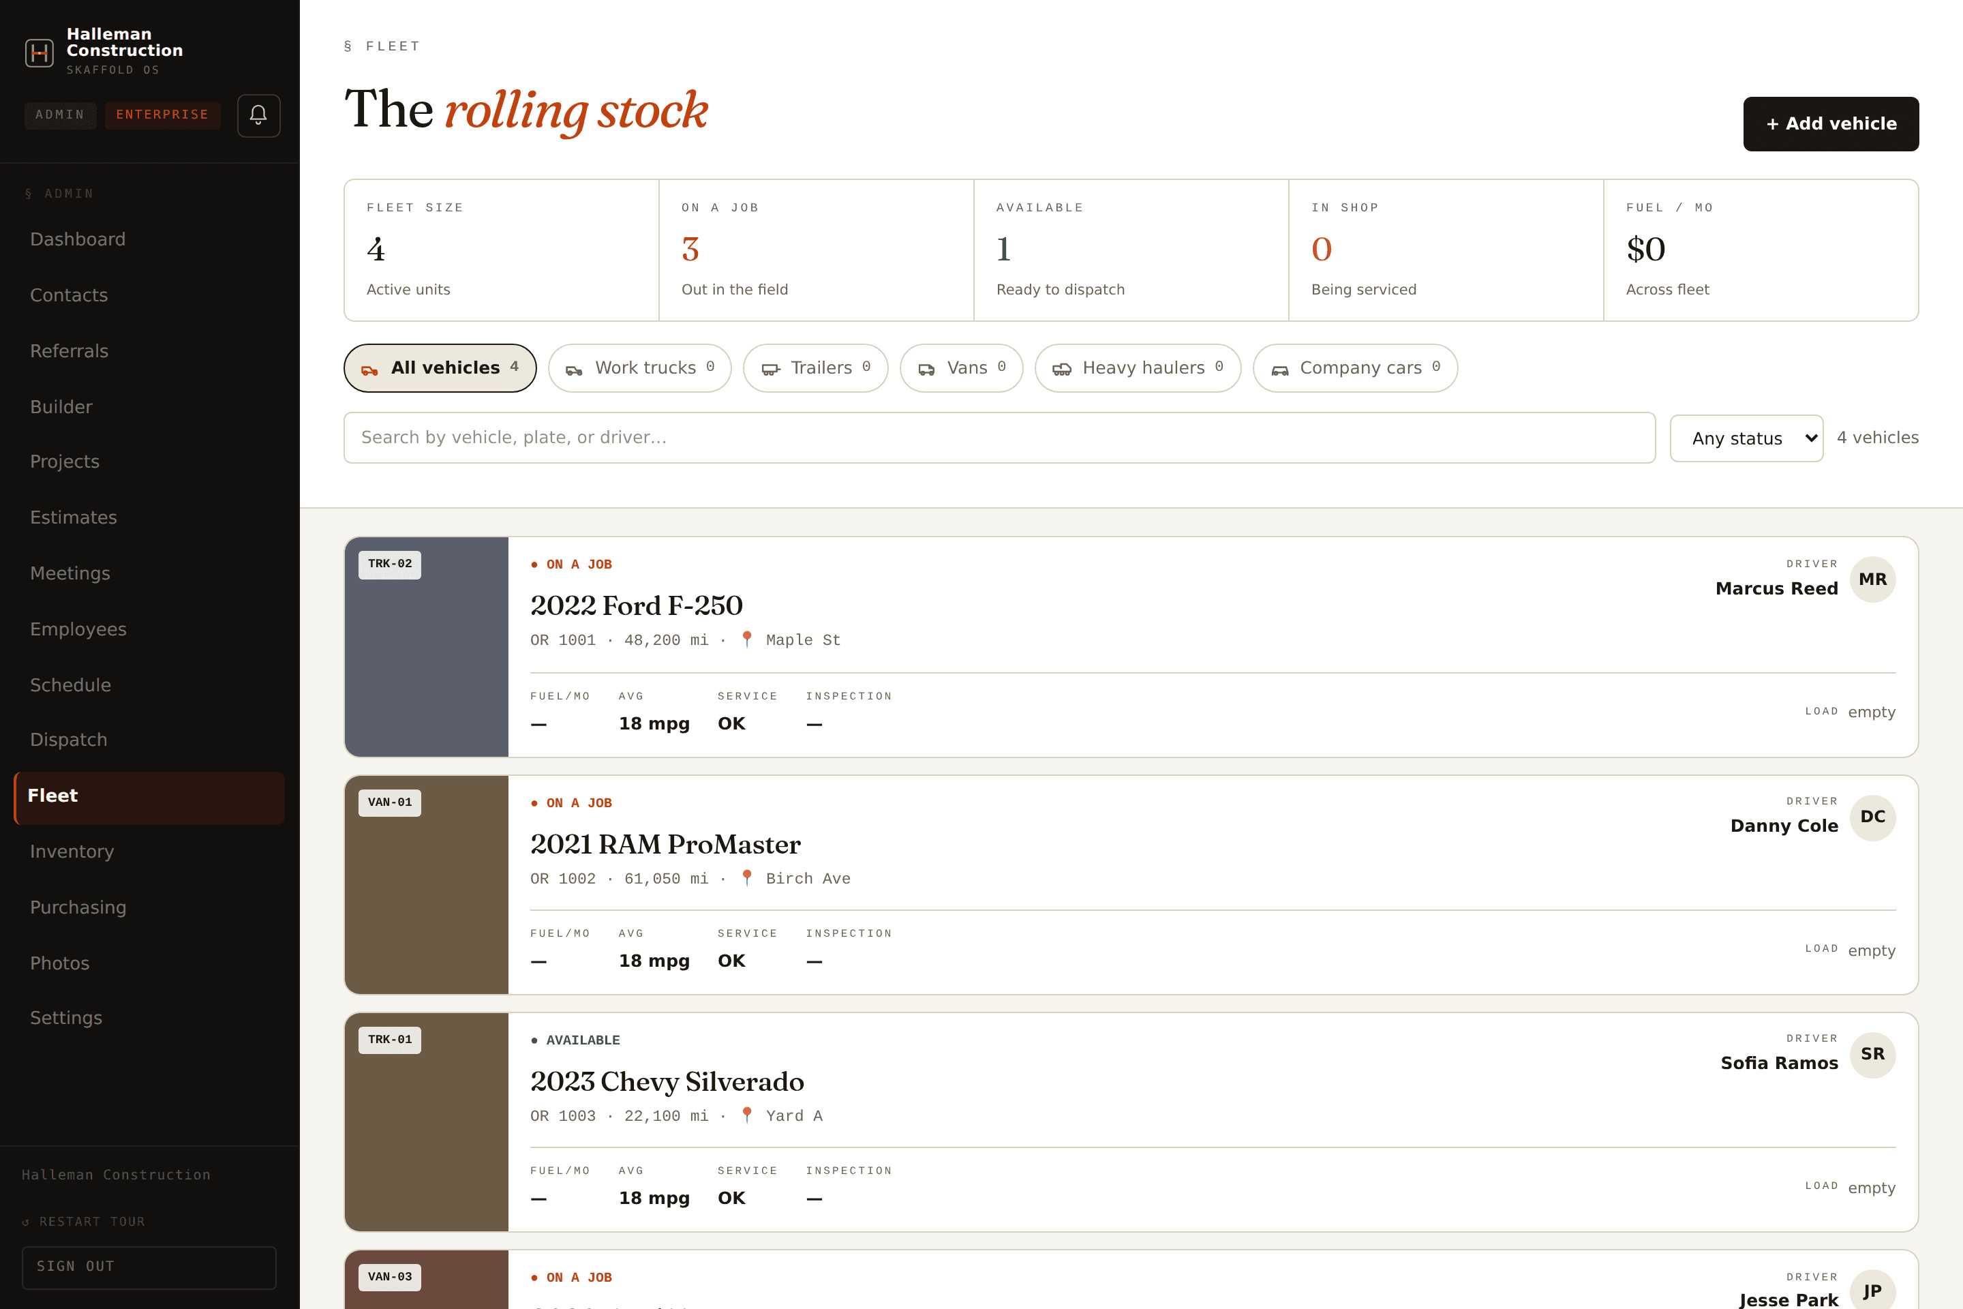Focus the vehicle search field
The height and width of the screenshot is (1309, 1963).
(1000, 438)
